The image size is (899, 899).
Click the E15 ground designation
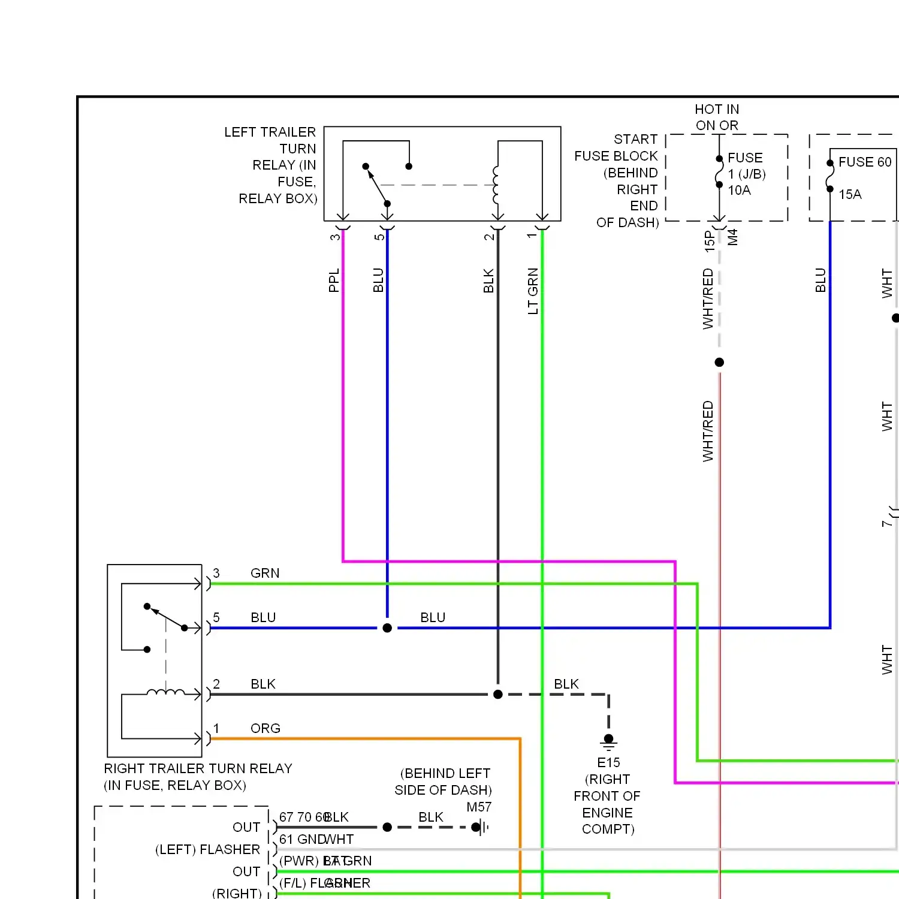tap(608, 762)
